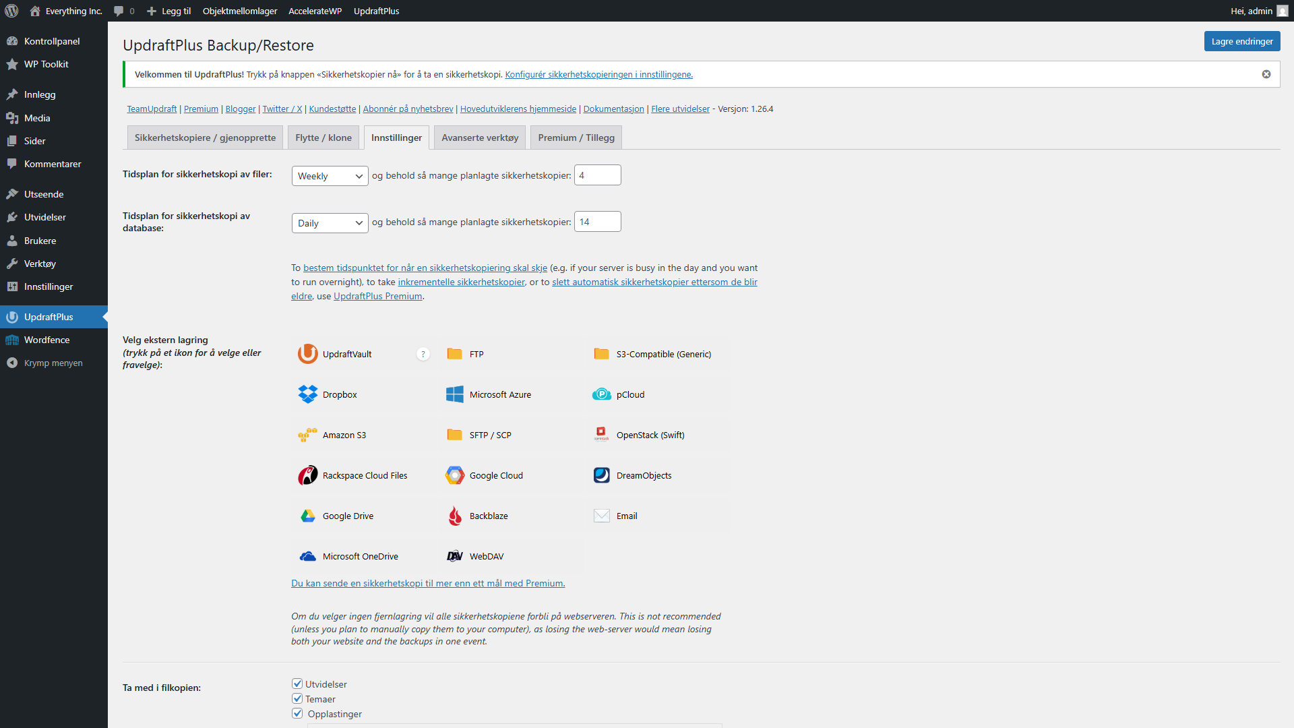Click the Utvidelser plug icon
The width and height of the screenshot is (1294, 728).
pos(12,217)
